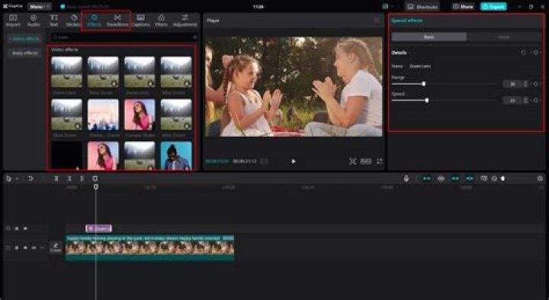This screenshot has width=549, height=300.
Task: Choose the man on blue background thumbnail
Action: pos(176,156)
